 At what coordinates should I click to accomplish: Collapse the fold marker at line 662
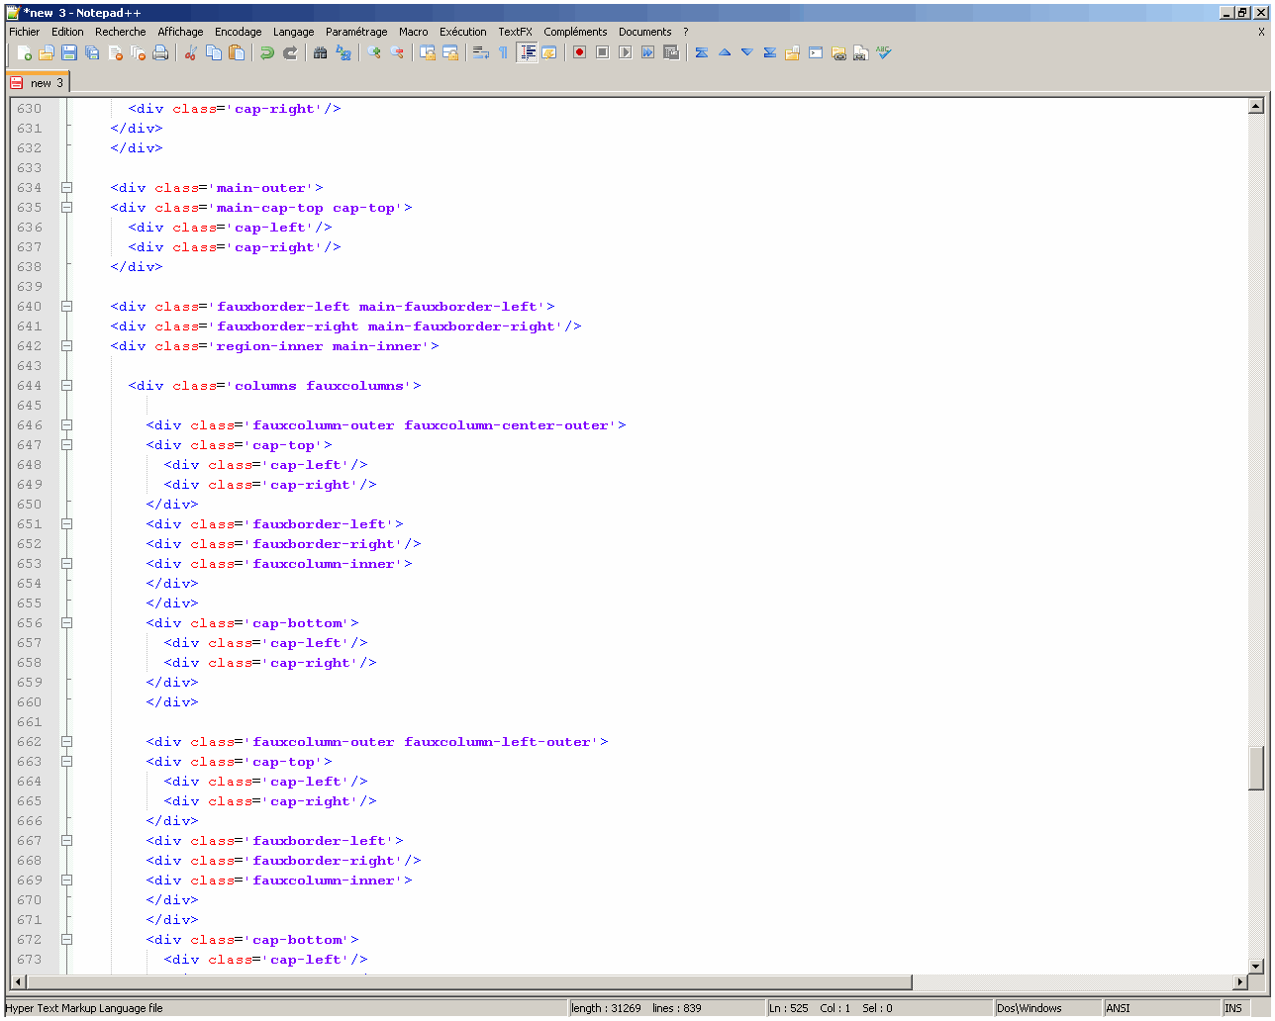[x=66, y=741]
